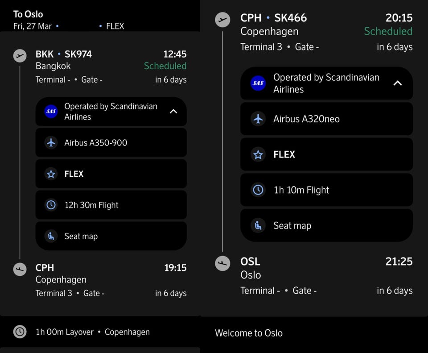
Task: Click 'Terminal 3' under Copenhagen departure SK466
Action: (x=261, y=47)
